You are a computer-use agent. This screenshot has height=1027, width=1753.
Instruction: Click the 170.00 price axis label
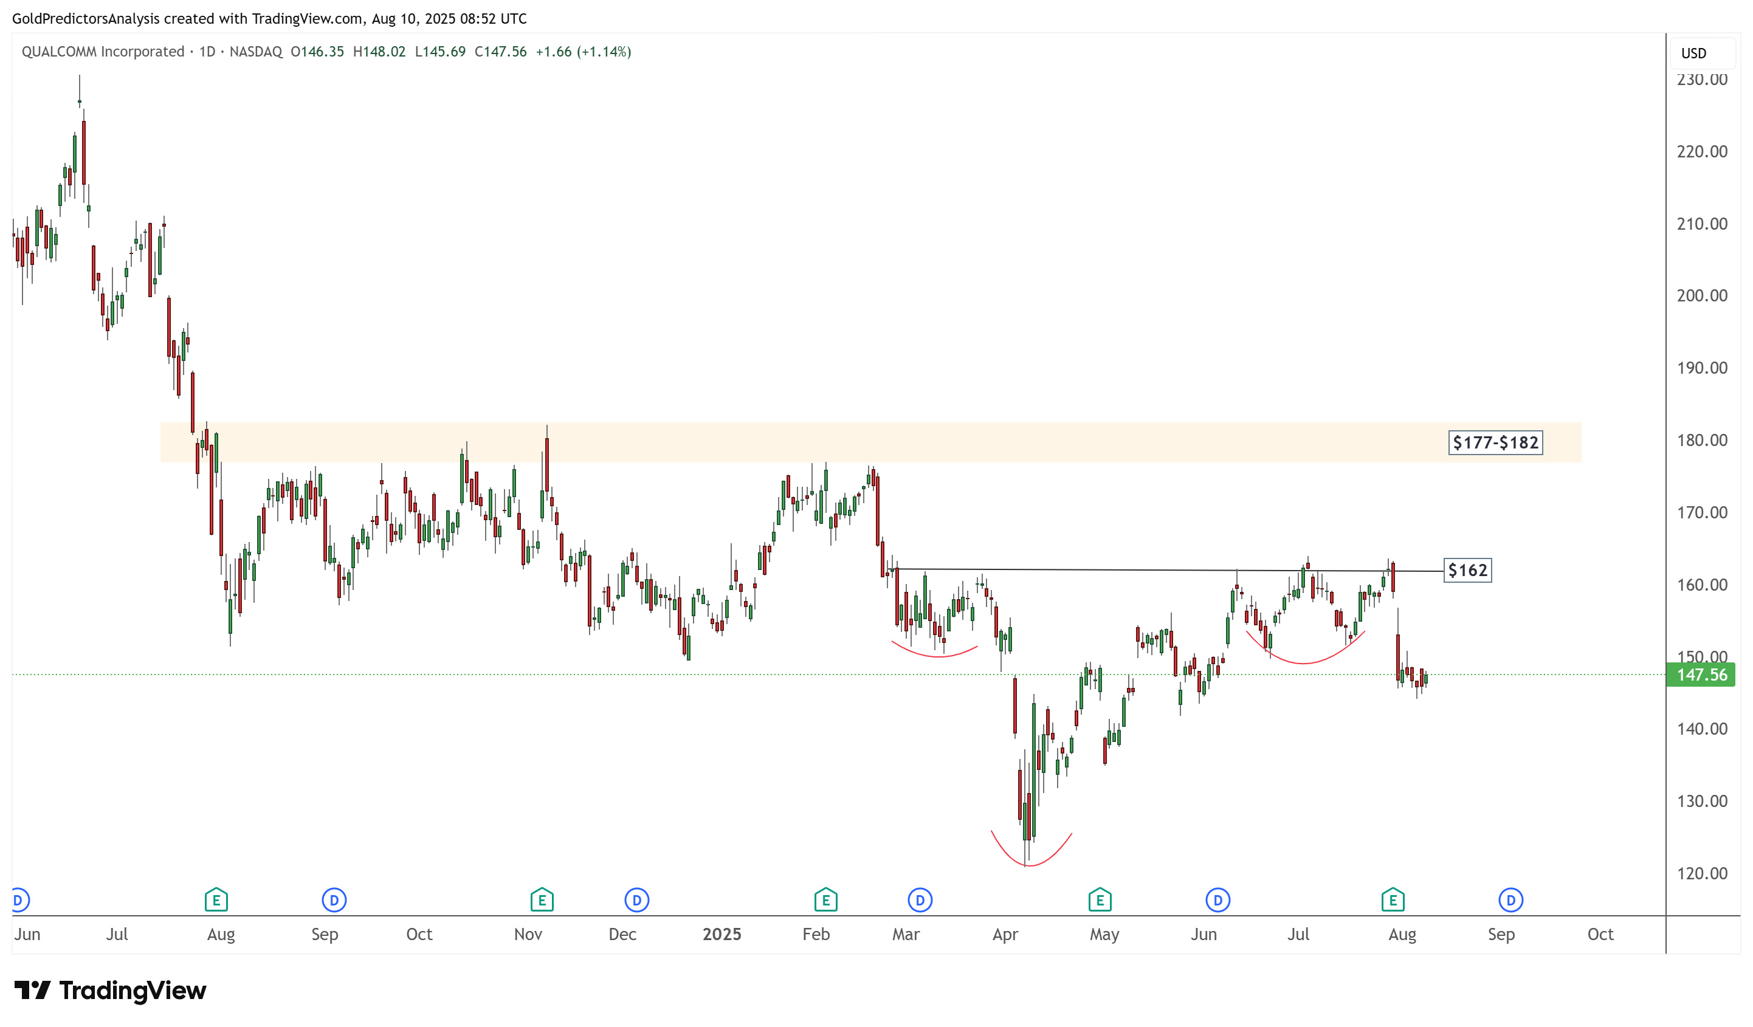[x=1701, y=512]
